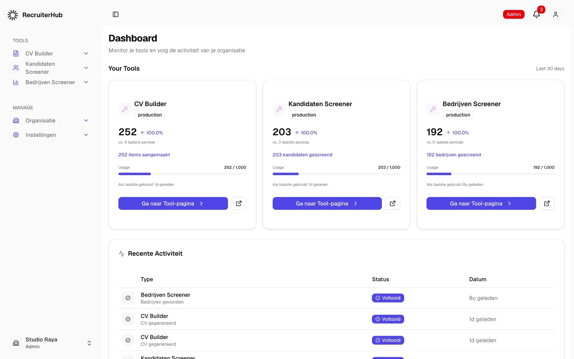The height and width of the screenshot is (359, 574).
Task: Expand the CV Builder sidebar menu
Action: pos(86,53)
